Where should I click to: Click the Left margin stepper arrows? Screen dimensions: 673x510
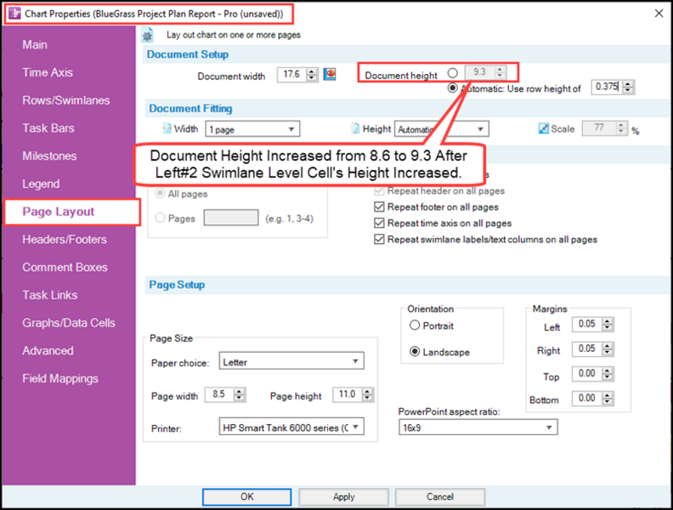(x=607, y=324)
